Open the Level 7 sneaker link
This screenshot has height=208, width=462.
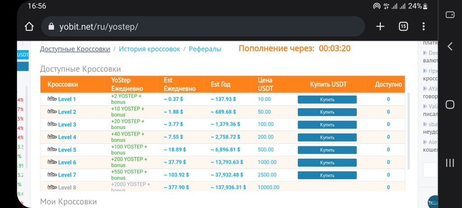[x=67, y=175]
